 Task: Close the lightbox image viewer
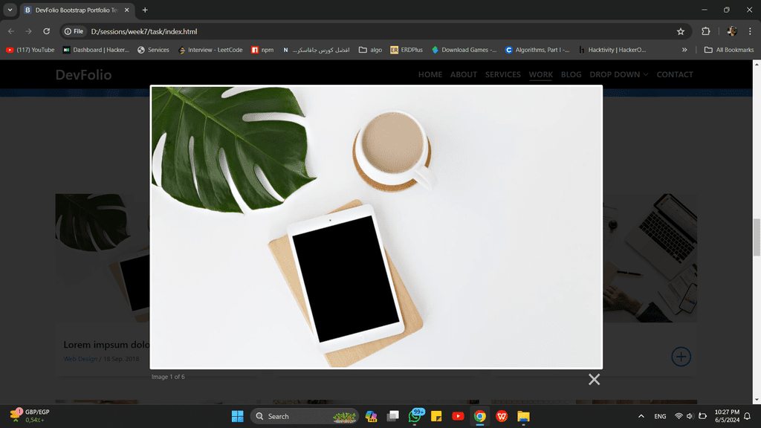coord(594,380)
